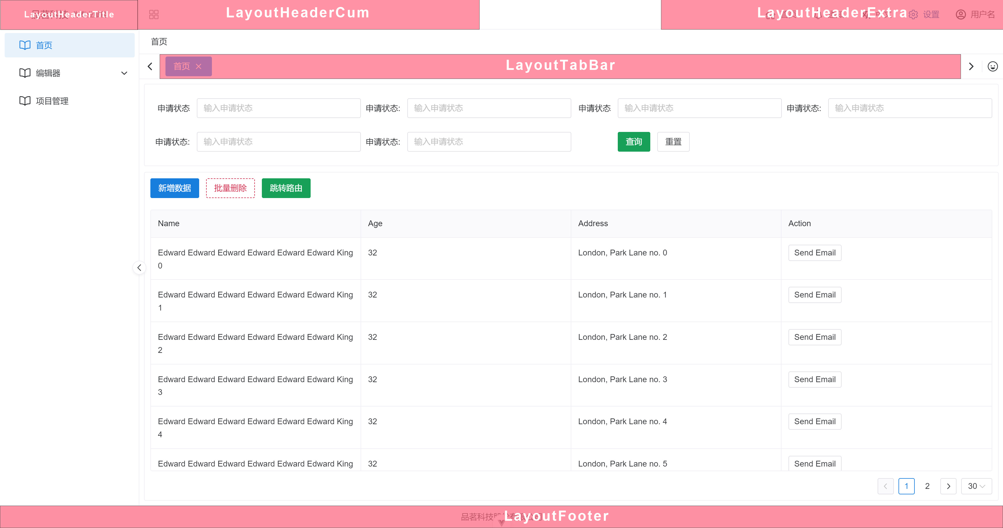Select 首页 in the sidebar menu
Screen dimensions: 1003x528
(70, 45)
